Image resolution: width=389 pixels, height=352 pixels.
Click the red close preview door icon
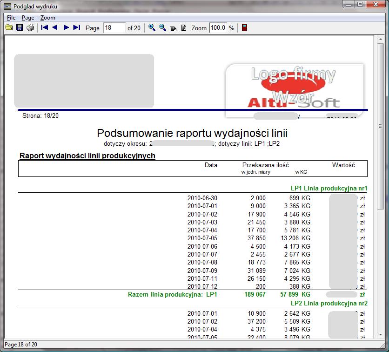pyautogui.click(x=244, y=28)
